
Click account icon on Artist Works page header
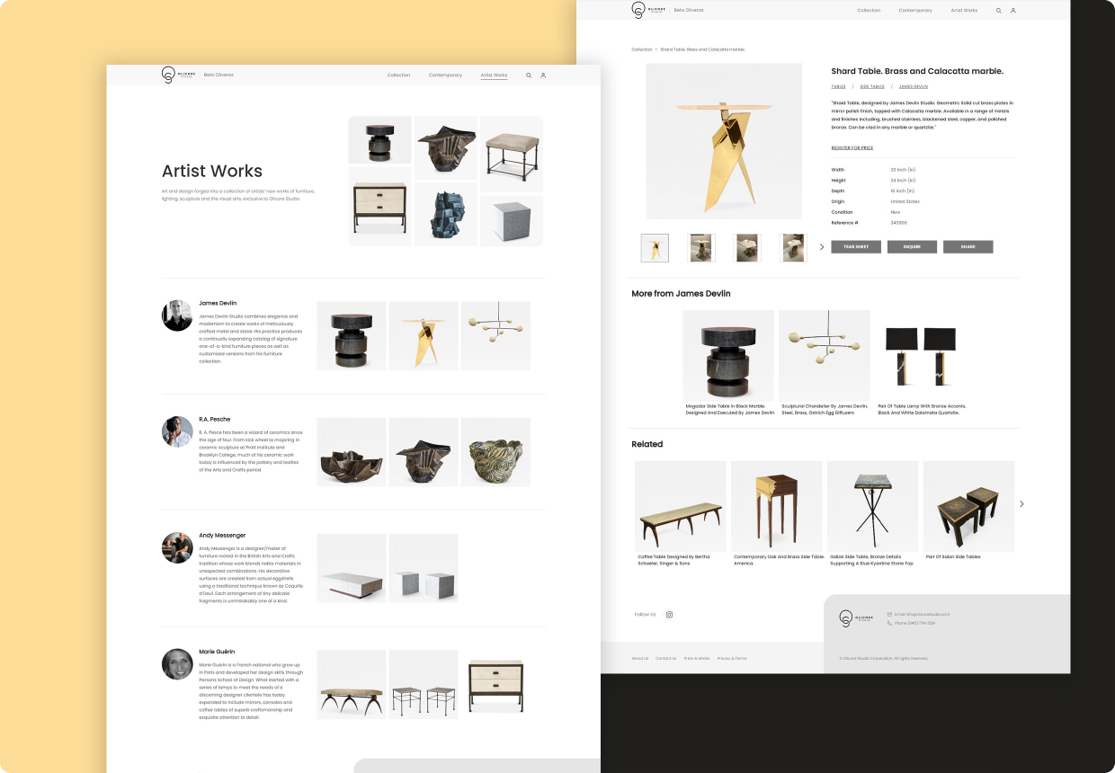(x=543, y=76)
